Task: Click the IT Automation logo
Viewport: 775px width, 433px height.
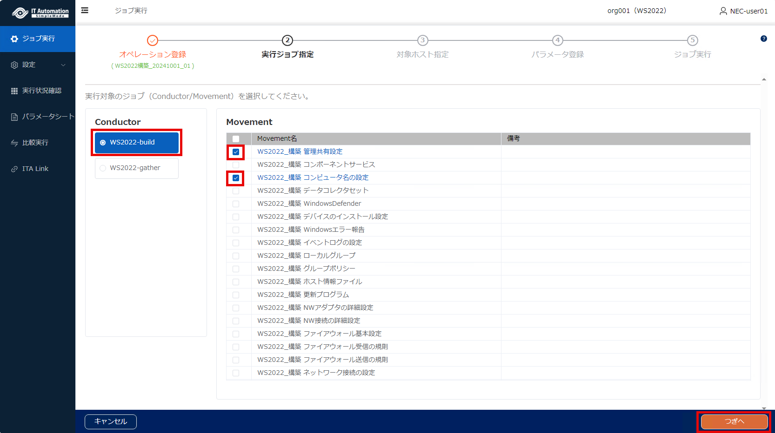Action: pos(40,13)
